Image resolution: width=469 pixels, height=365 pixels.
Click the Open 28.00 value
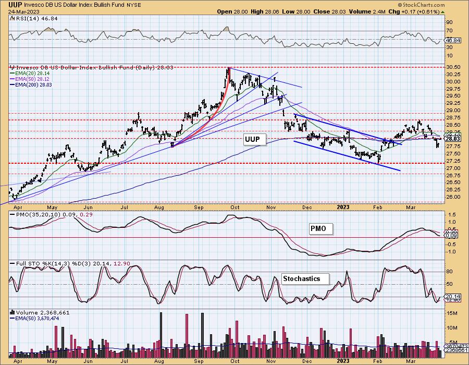(x=232, y=11)
